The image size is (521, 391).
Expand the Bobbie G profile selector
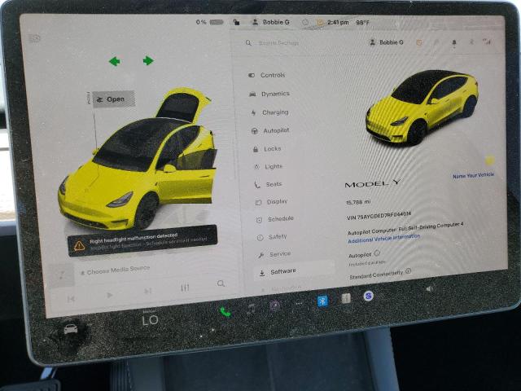click(x=386, y=42)
